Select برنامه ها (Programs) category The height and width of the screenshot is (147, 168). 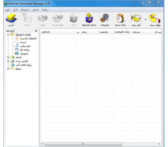(25, 50)
